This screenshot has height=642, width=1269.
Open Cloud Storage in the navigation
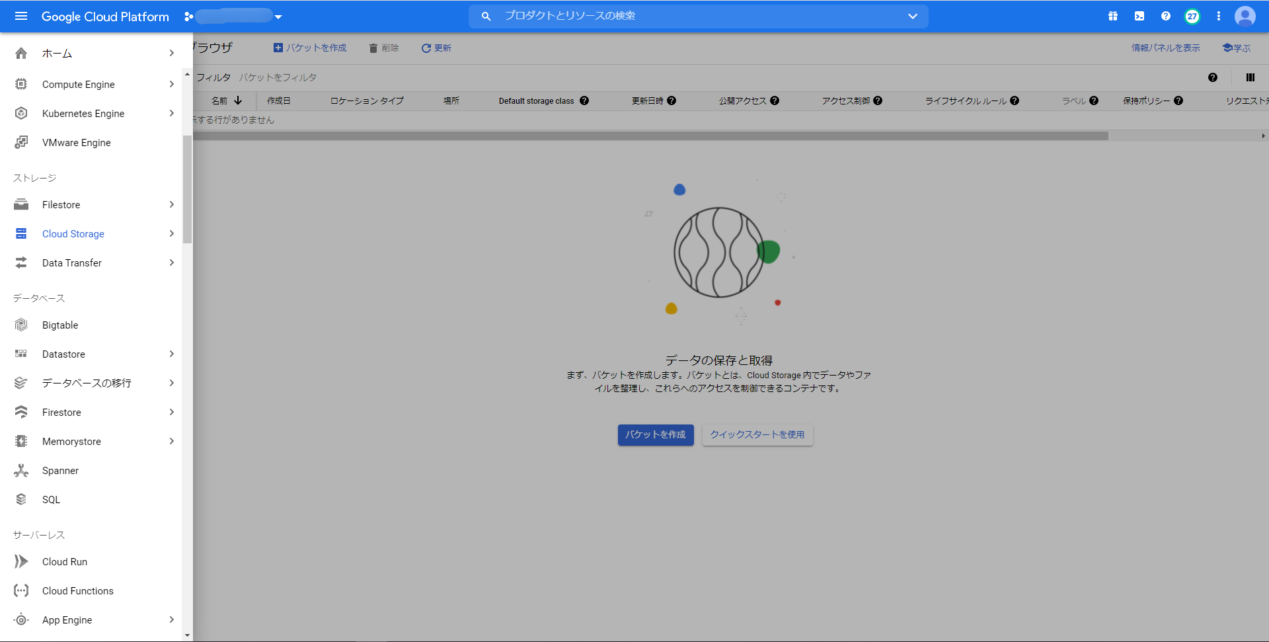click(x=73, y=233)
